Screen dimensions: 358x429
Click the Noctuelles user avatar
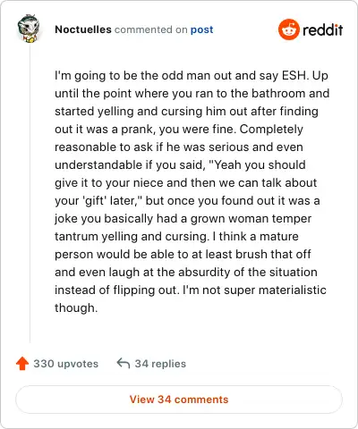(29, 29)
